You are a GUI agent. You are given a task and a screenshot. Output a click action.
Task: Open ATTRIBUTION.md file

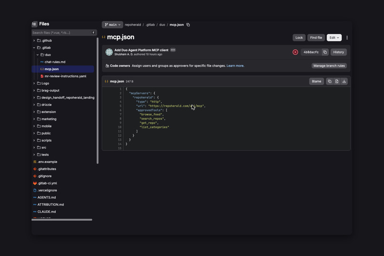pos(51,205)
